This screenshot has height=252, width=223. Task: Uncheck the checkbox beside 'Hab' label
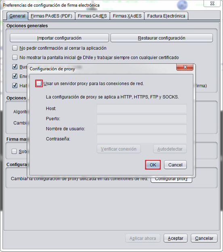click(x=15, y=85)
